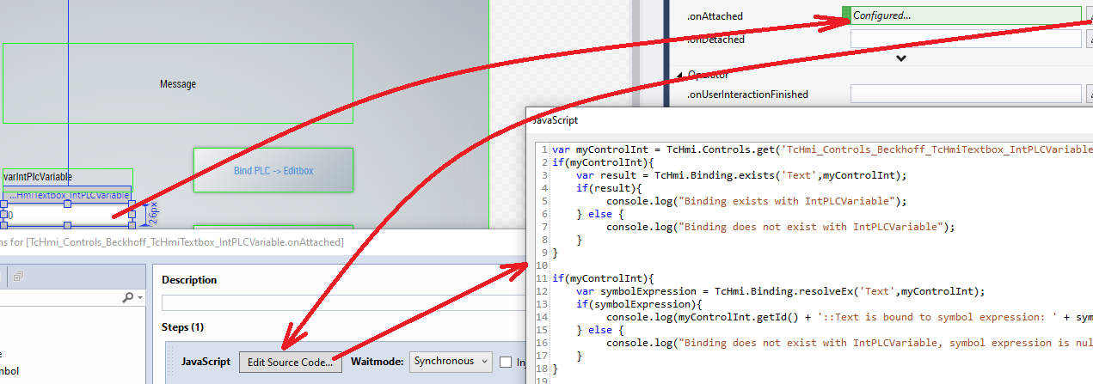Image resolution: width=1093 pixels, height=384 pixels.
Task: Click the search magnifier icon
Action: tap(128, 297)
